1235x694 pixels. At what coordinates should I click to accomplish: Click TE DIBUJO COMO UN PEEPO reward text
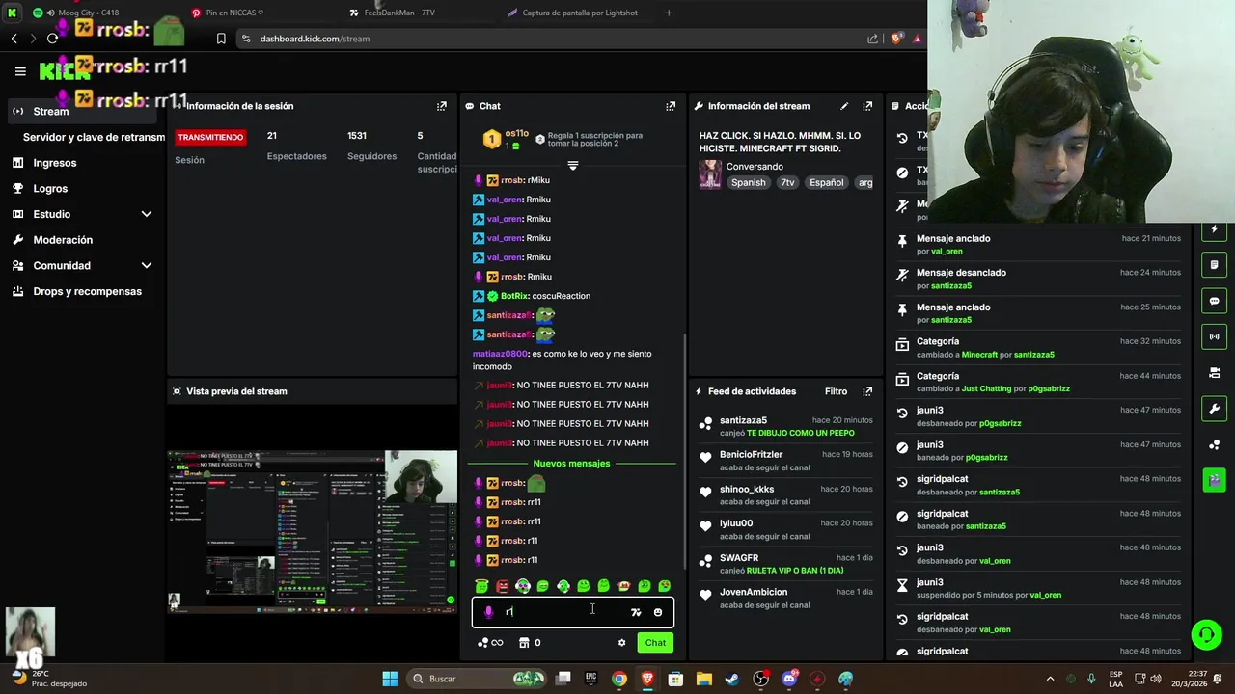click(801, 433)
